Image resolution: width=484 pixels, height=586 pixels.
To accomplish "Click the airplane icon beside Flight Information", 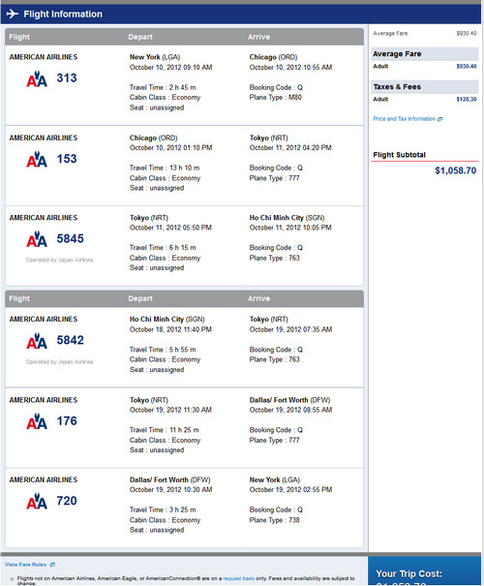I will click(x=13, y=14).
